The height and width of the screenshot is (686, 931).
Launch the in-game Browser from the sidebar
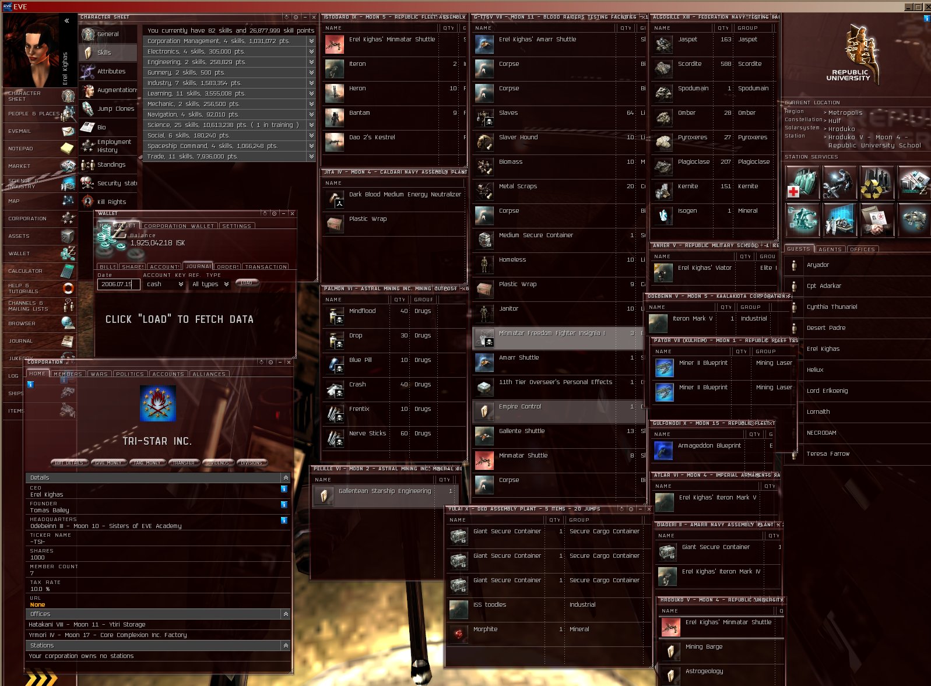[x=40, y=323]
